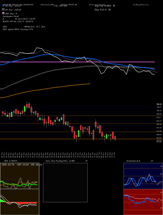
Task: Click the red RSI chart panel
Action: (x=143, y=202)
